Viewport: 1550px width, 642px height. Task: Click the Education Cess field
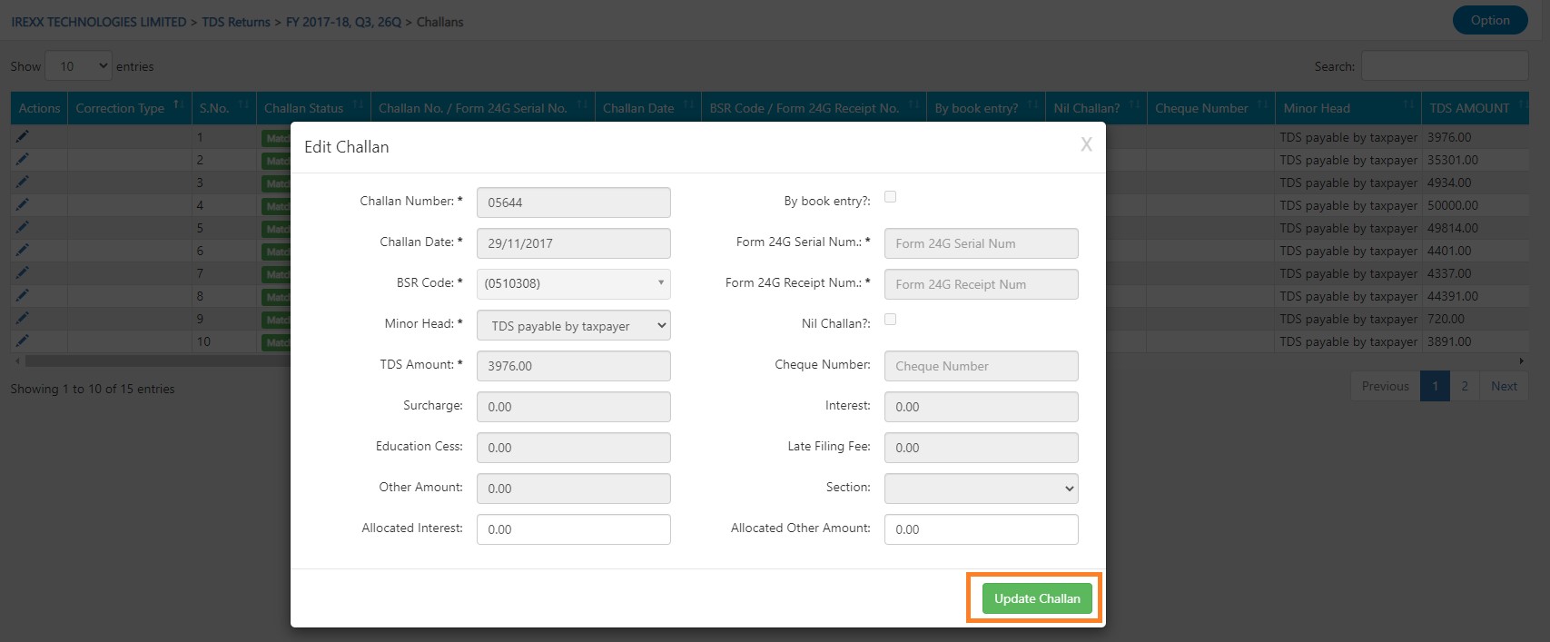(574, 448)
